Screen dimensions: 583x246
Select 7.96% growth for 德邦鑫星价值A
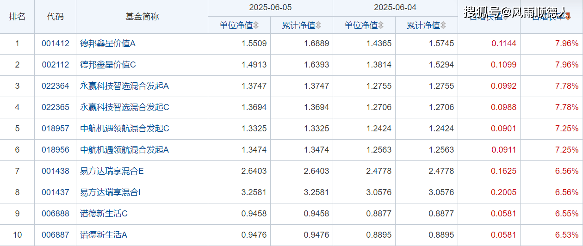click(x=567, y=43)
